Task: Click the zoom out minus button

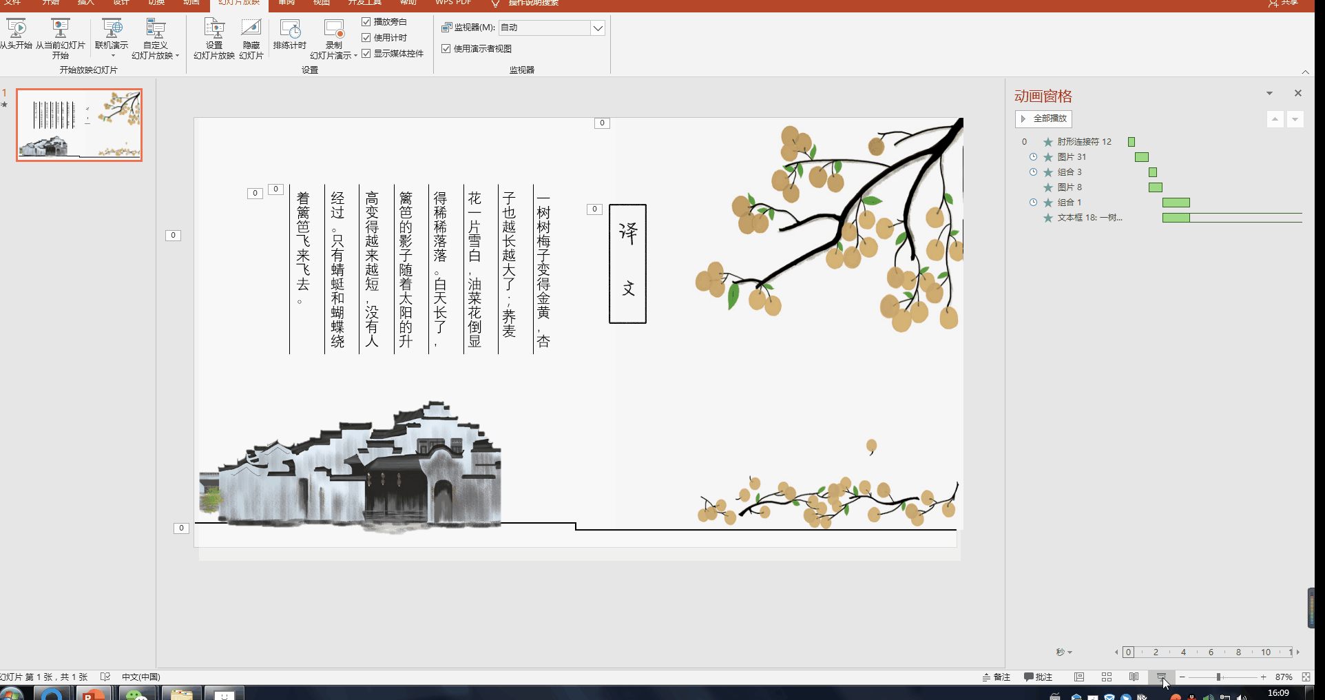Action: click(1182, 677)
